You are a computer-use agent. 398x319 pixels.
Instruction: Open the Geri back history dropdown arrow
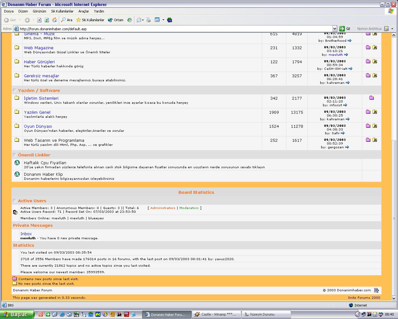pyautogui.click(x=20, y=20)
